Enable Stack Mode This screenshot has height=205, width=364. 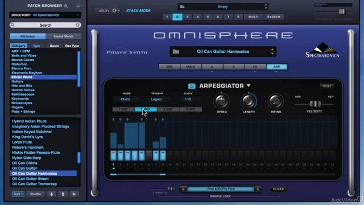[138, 11]
